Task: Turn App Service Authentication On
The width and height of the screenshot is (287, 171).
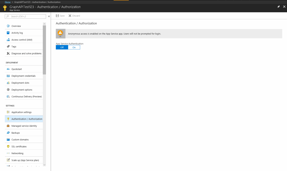Action: pyautogui.click(x=74, y=47)
